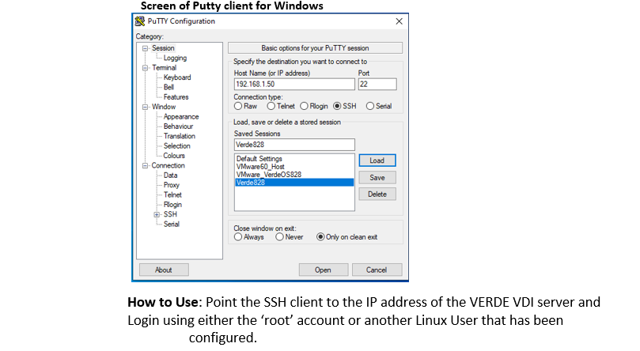Close the PuTTY Configuration dialog
Viewport: 640px width, 351px height.
pyautogui.click(x=399, y=21)
